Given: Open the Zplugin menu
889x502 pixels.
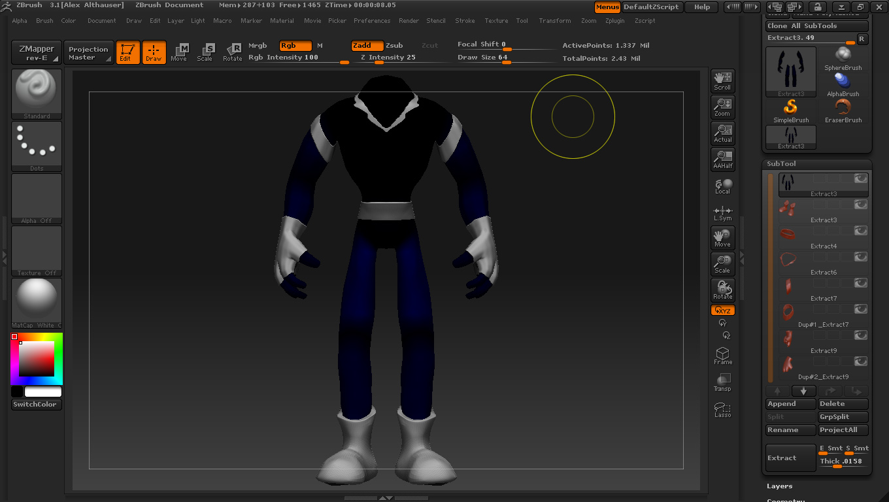Looking at the screenshot, I should (614, 21).
